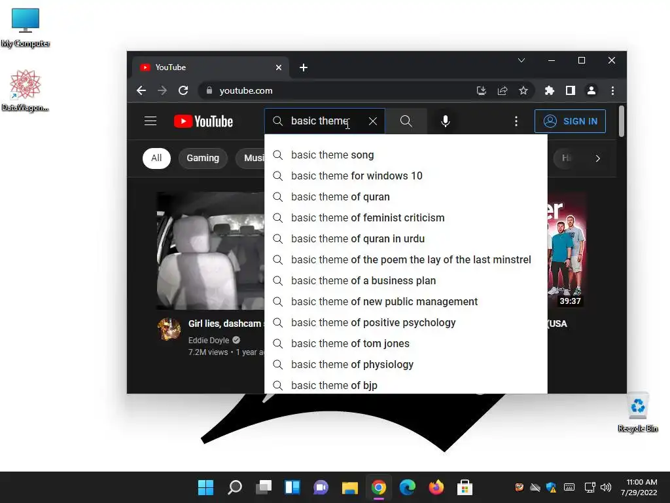Choose suggestion about lay of the last minstrel
This screenshot has height=503, width=670.
pos(406,259)
